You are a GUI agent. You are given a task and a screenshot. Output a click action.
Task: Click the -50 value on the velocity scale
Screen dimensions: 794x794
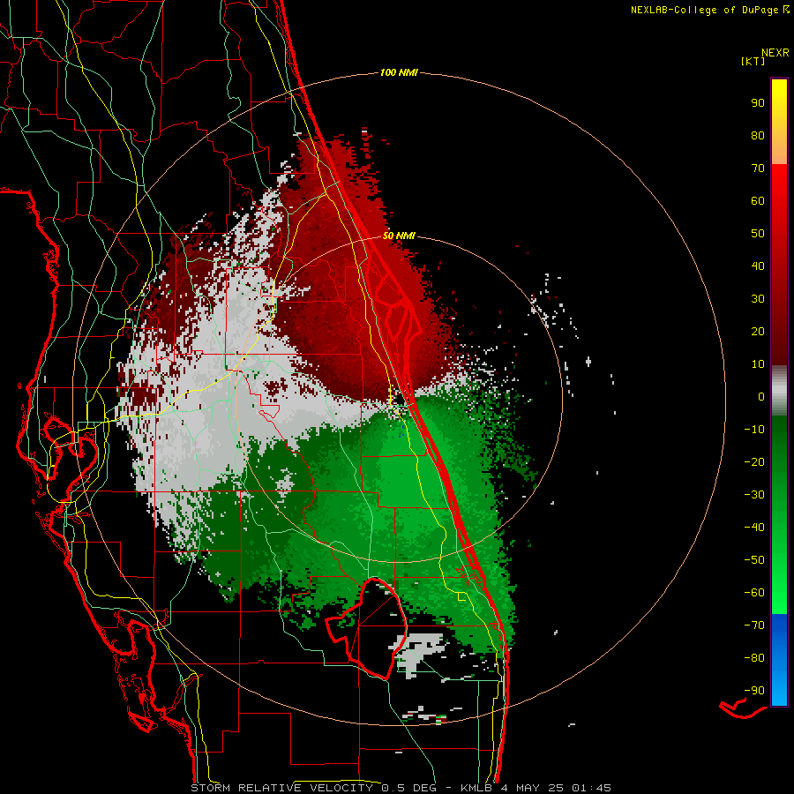pos(754,560)
